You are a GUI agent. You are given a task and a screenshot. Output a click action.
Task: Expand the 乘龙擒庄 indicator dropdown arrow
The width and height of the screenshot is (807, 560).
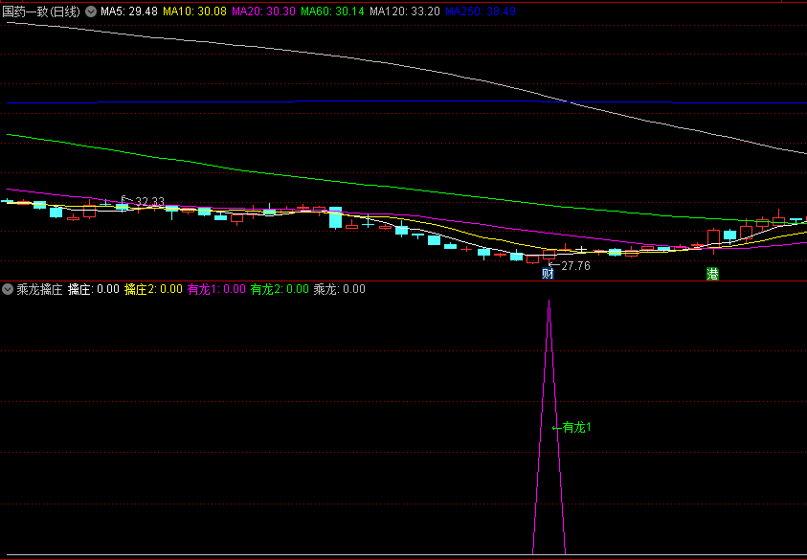[x=8, y=289]
